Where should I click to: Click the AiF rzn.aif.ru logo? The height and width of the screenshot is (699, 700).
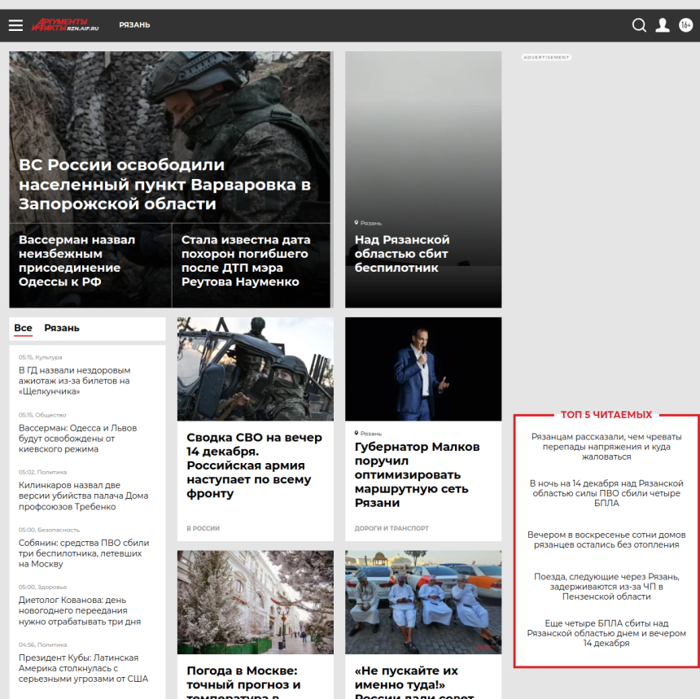click(65, 25)
